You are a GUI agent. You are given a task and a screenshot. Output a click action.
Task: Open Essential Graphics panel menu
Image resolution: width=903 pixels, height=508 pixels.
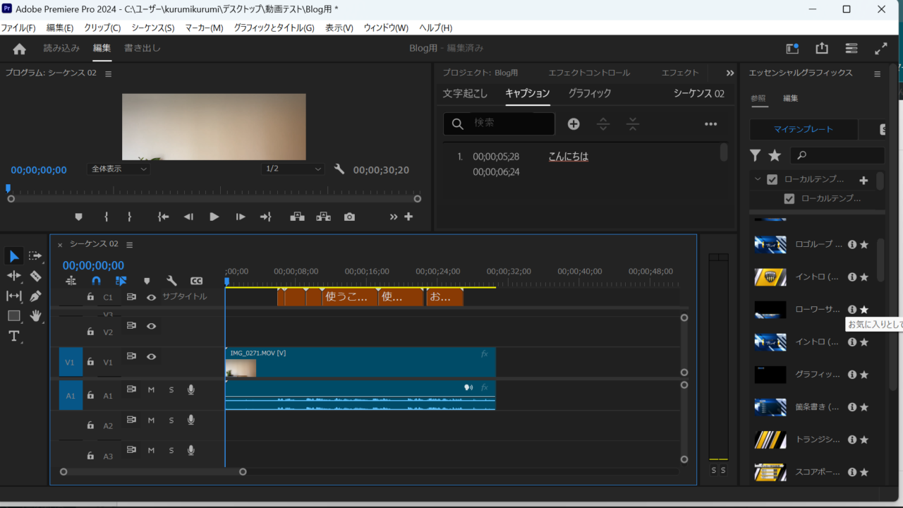pos(877,73)
